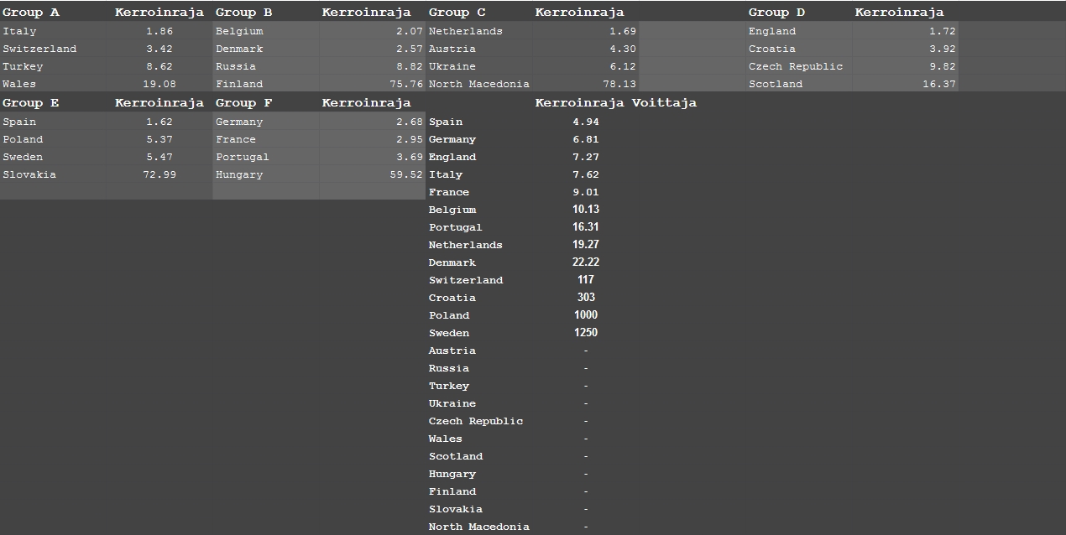Screen dimensions: 1066x535
Task: Click Hungary odds value 59.52
Action: [406, 174]
